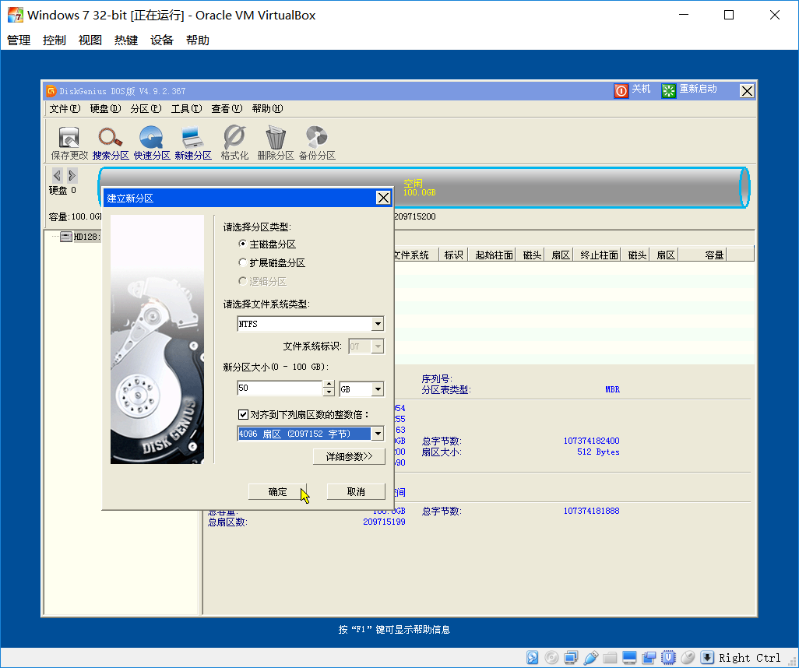This screenshot has height=668, width=799.
Task: Click the 删除分区 trash can icon
Action: (x=276, y=137)
